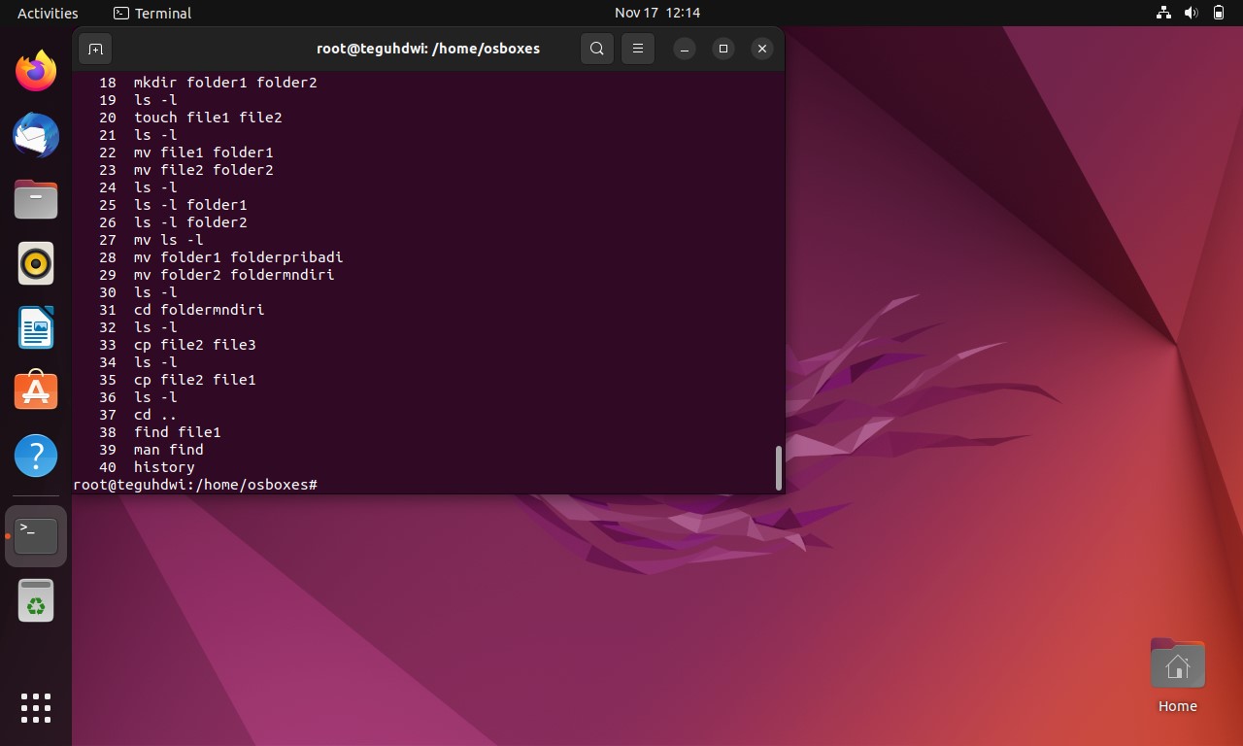Click the terminal scrollbar thumb

[x=778, y=468]
